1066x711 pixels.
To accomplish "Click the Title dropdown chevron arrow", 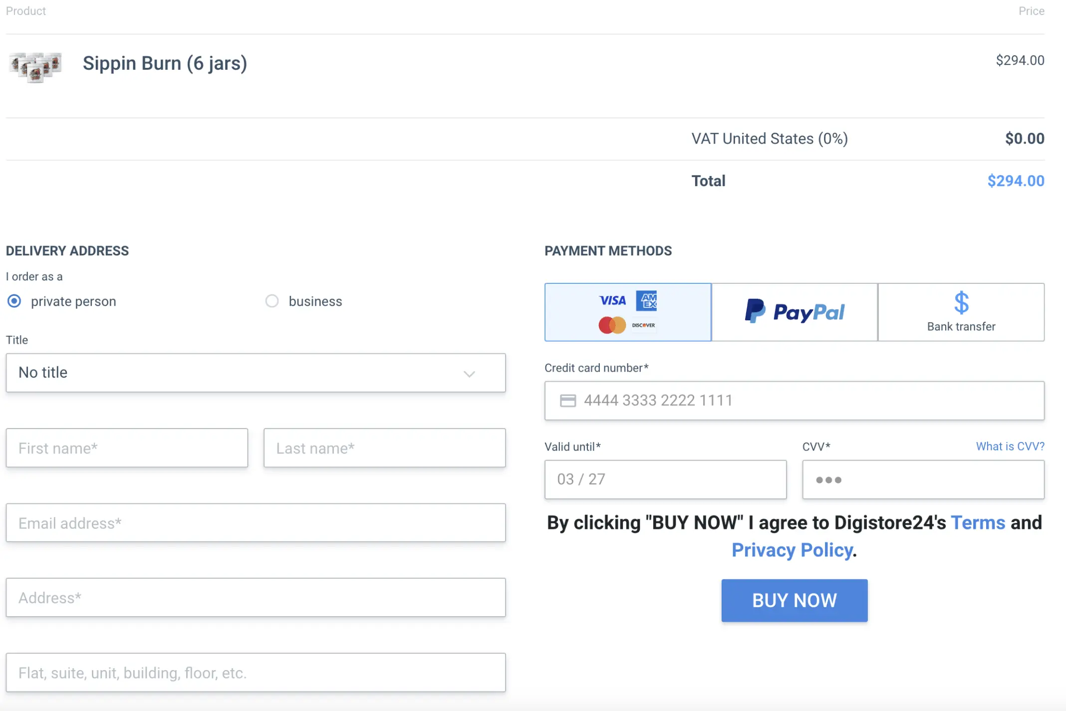I will pyautogui.click(x=469, y=374).
